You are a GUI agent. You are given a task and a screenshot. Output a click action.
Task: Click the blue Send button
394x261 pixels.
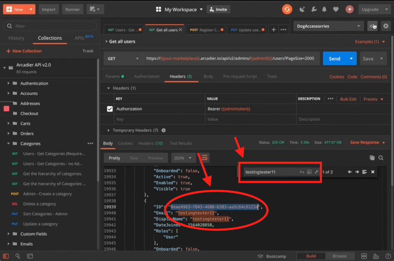[334, 58]
